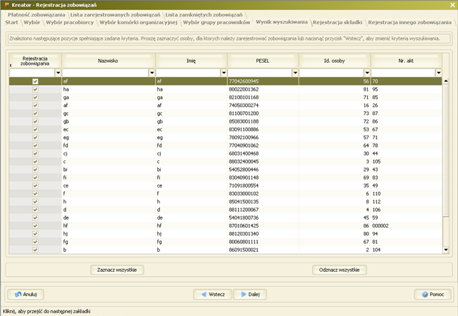
Task: Open the Nazwisko filter dropdown
Action: pyautogui.click(x=152, y=73)
